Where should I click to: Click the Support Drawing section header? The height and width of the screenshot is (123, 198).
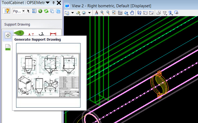(17, 24)
